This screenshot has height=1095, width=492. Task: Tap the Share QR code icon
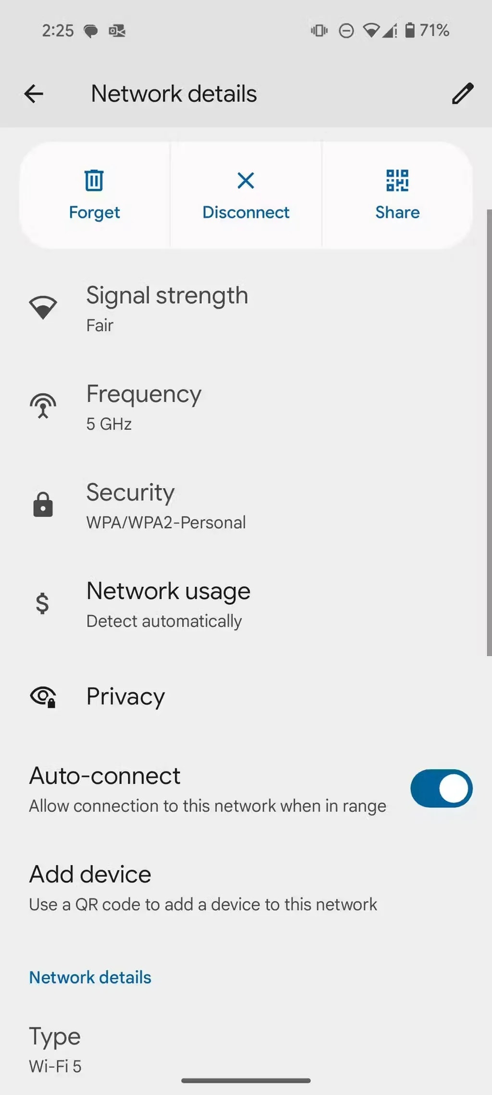point(397,181)
